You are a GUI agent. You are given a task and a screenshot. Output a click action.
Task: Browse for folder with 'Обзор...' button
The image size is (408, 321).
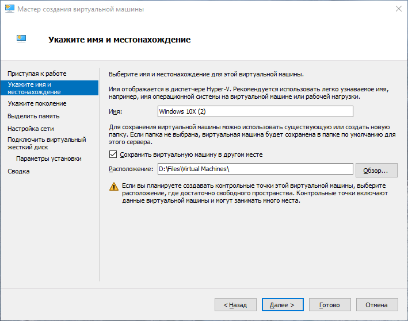click(376, 171)
